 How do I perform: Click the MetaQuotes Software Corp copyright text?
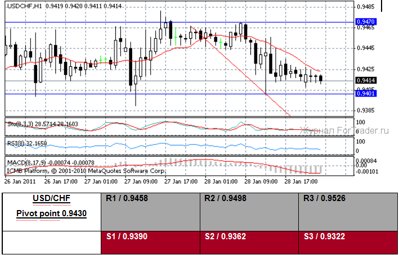point(87,171)
